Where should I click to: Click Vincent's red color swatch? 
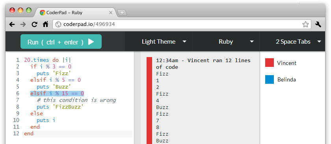[x=270, y=63]
